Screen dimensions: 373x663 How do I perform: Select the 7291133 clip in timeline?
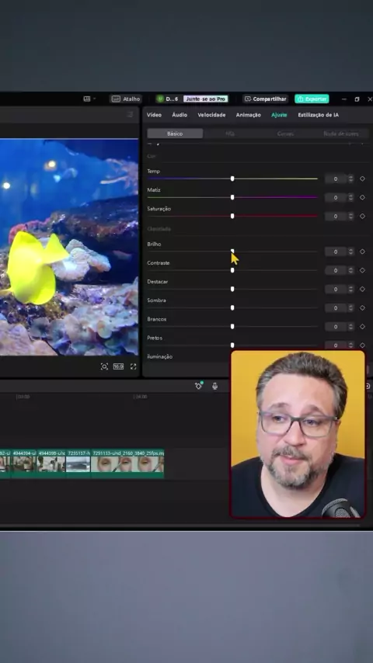pos(127,463)
